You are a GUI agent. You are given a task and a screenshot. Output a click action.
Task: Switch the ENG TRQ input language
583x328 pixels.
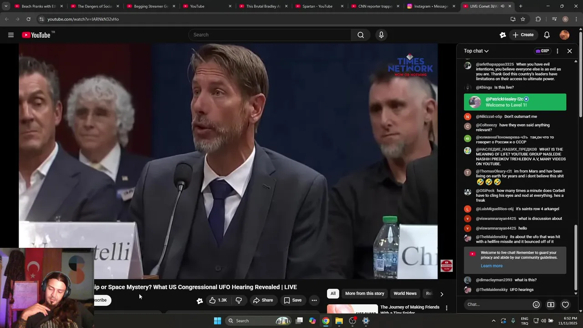pos(525,321)
